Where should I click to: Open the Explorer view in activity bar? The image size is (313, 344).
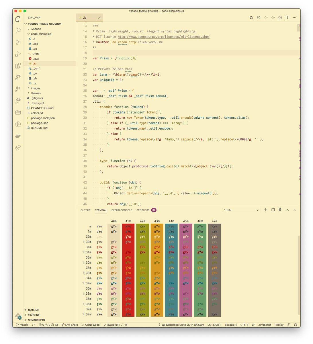[18, 19]
